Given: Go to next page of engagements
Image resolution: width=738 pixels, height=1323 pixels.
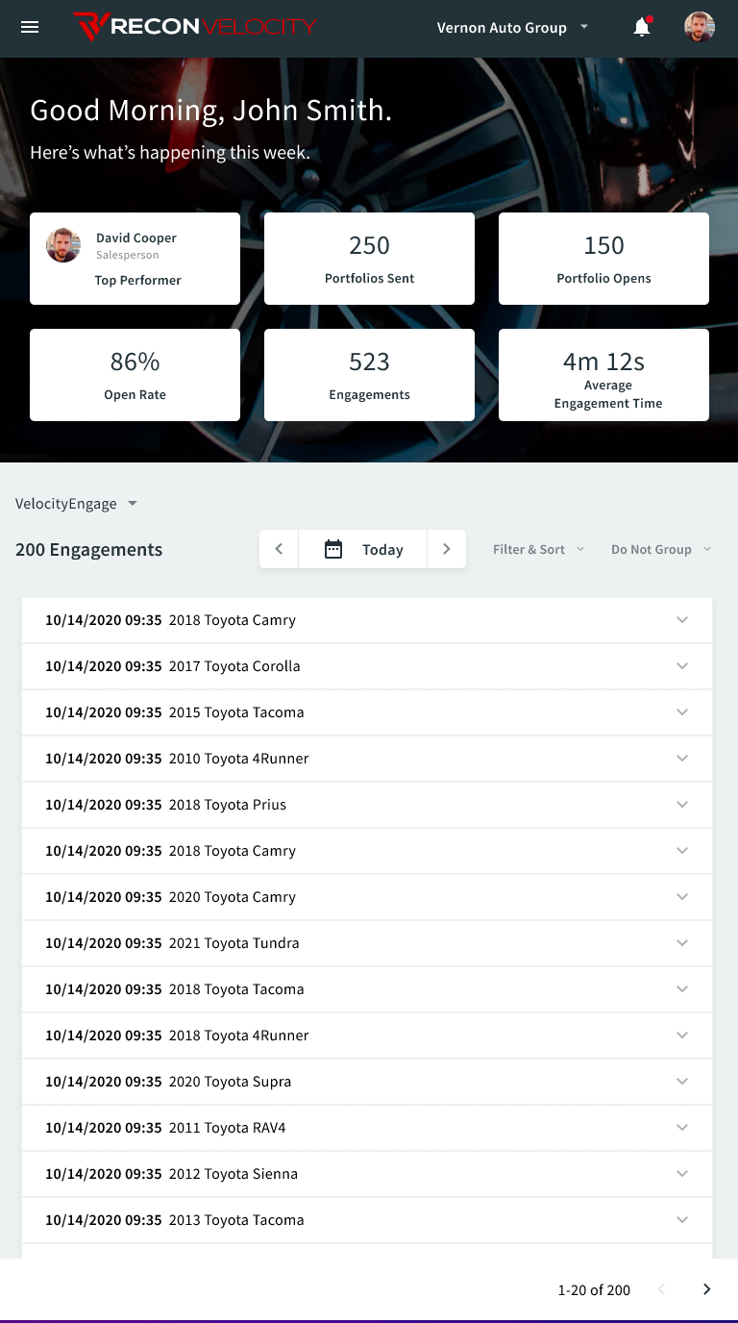Looking at the screenshot, I should pos(706,1289).
